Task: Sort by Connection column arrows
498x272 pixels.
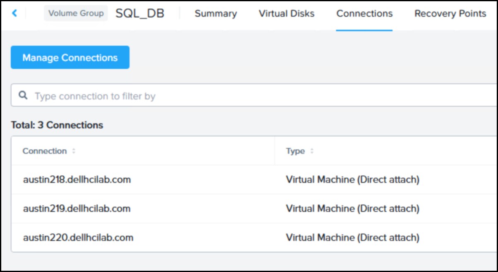Action: tap(74, 151)
